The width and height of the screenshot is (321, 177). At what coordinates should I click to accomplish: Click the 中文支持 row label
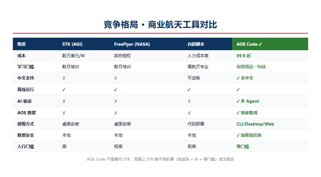tap(26, 78)
